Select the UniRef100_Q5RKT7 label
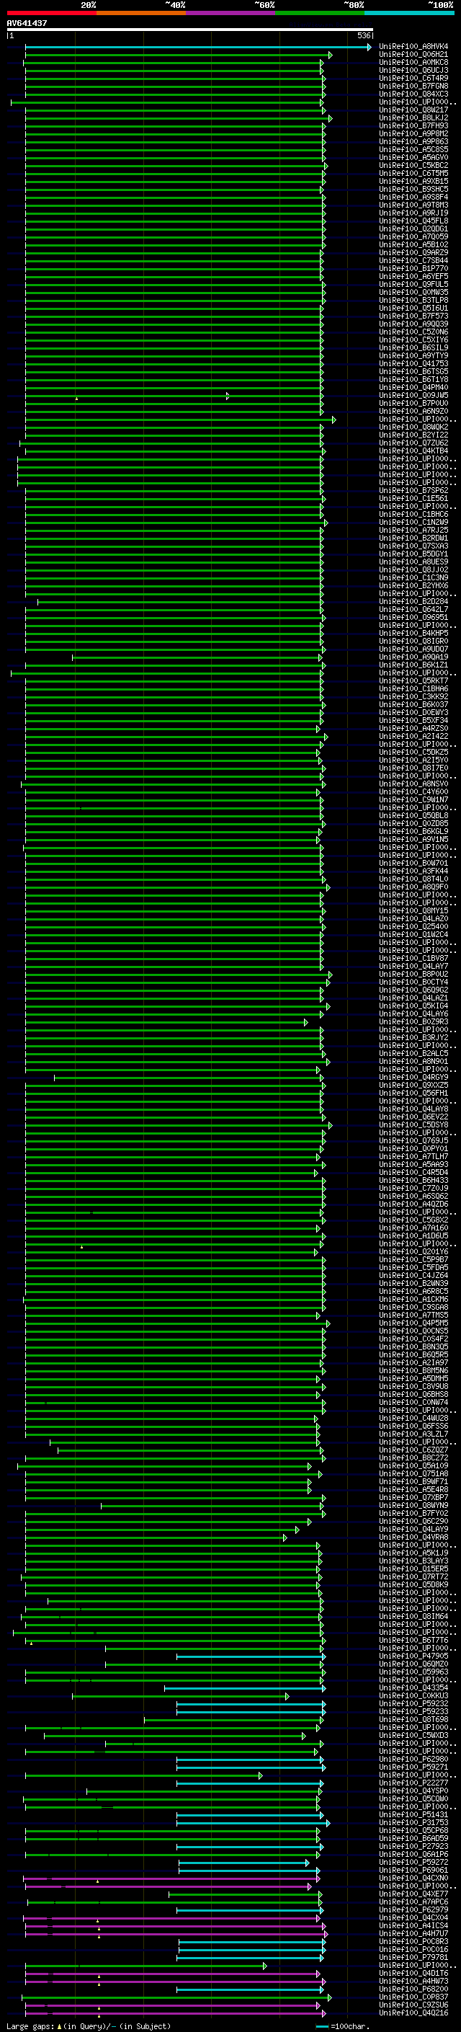 [413, 680]
